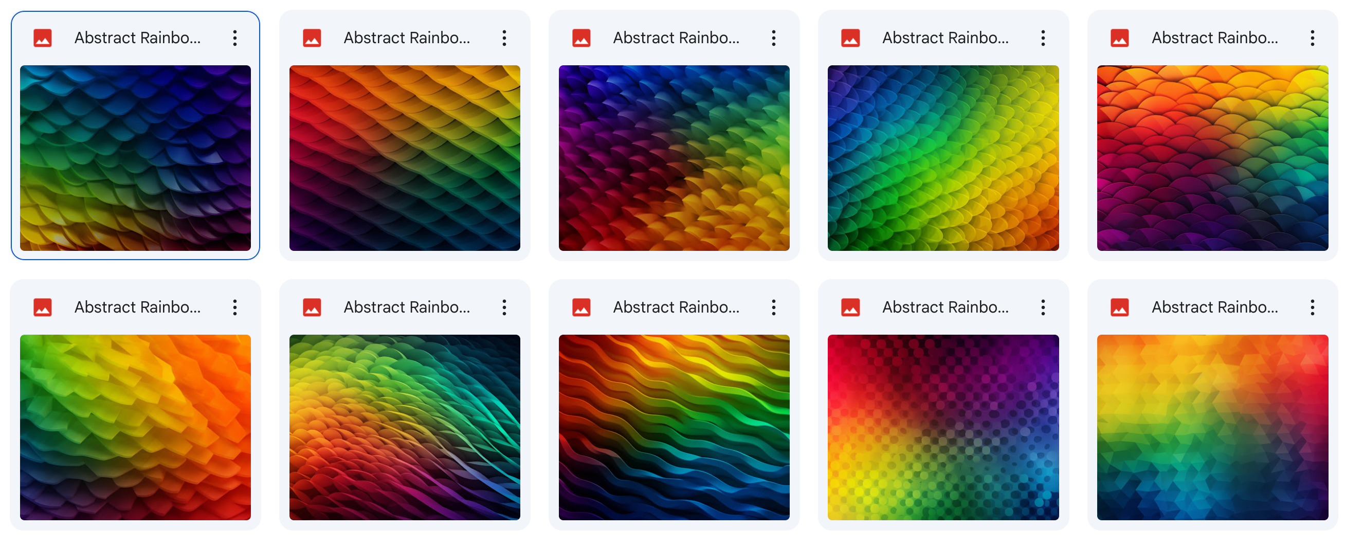1345x547 pixels.
Task: Click the file name above the green-orange shards image
Action: 137,307
